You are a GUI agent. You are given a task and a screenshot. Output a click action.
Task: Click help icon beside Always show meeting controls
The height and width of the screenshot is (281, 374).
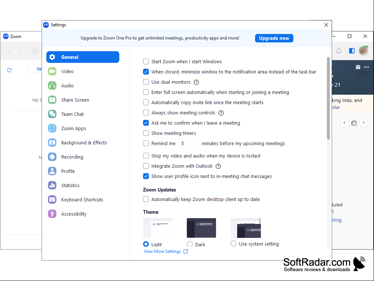coord(221,113)
